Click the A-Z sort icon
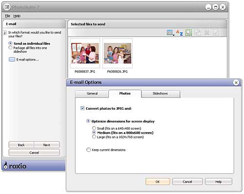The height and width of the screenshot is (194, 244). (180, 33)
